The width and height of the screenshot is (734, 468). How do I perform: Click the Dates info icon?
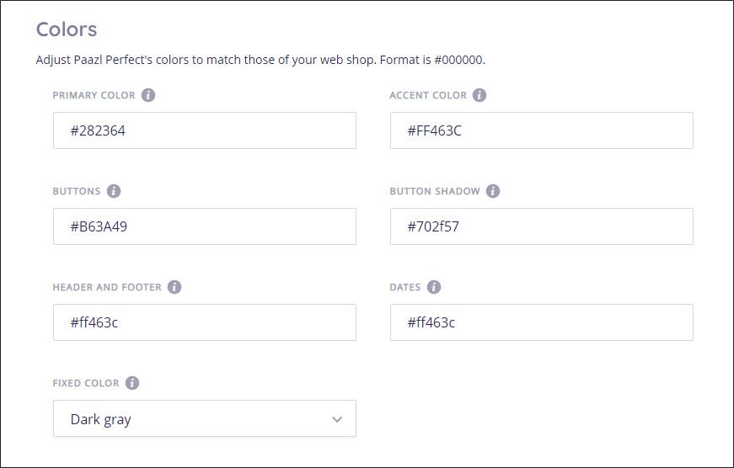tap(434, 286)
